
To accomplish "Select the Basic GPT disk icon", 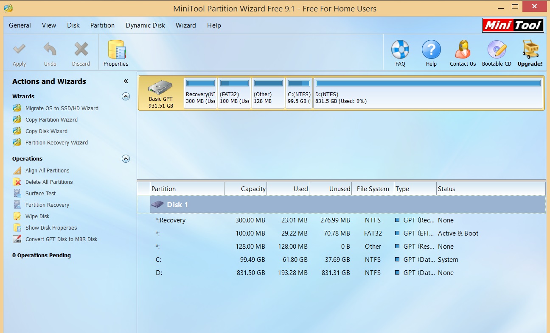I will [160, 87].
